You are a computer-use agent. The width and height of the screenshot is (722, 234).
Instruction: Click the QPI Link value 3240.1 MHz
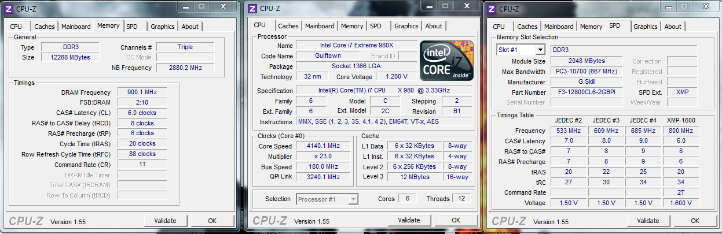(x=323, y=177)
